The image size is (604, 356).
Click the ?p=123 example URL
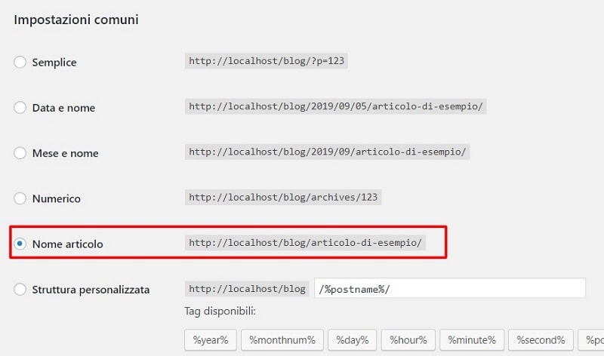(x=267, y=62)
